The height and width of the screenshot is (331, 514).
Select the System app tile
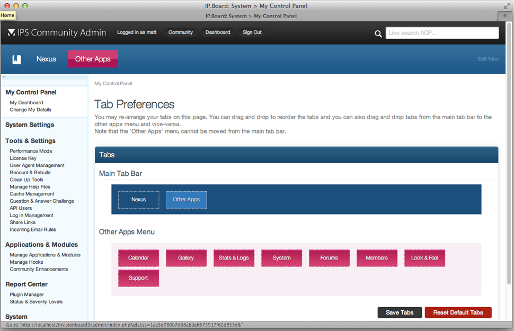(x=281, y=258)
